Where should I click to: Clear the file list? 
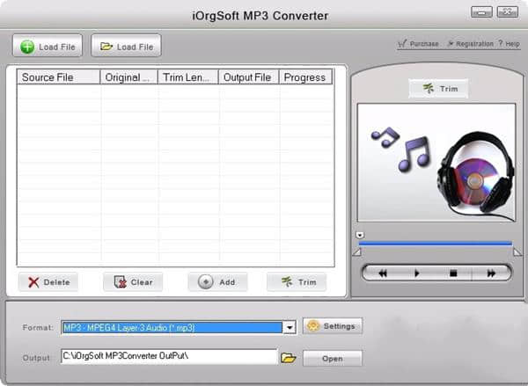(x=133, y=282)
